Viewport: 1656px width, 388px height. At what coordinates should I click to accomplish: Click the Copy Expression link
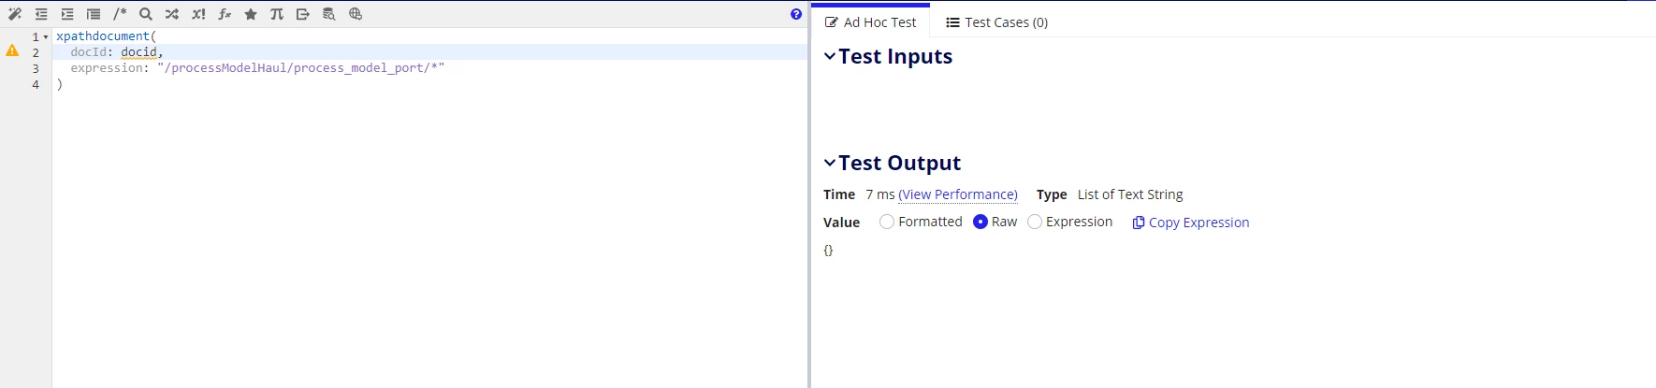[1191, 223]
